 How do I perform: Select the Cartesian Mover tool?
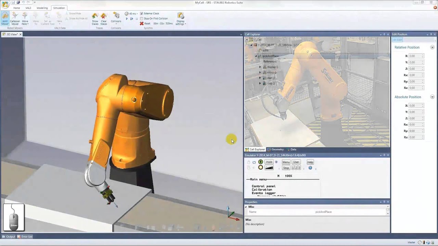pos(15,18)
